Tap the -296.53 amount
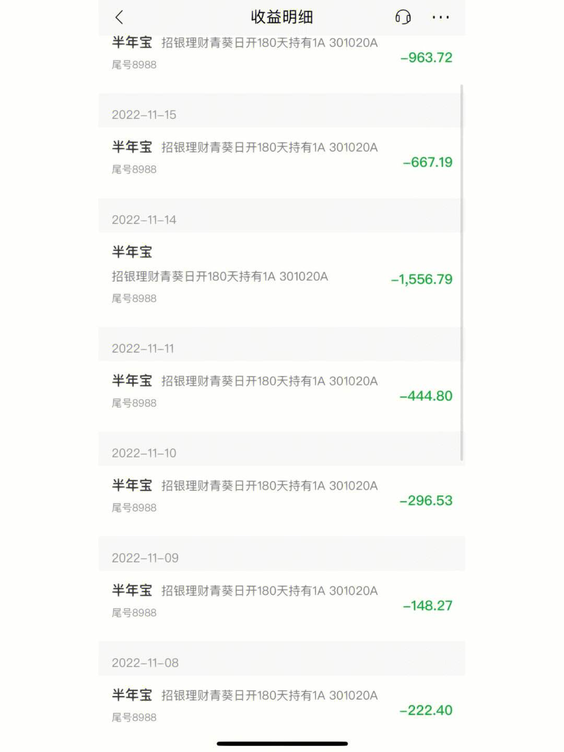 426,500
